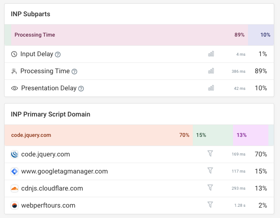Screen dimensions: 280x218
Task: Show the chart icon in Processing Time row
Action: [x=211, y=71]
